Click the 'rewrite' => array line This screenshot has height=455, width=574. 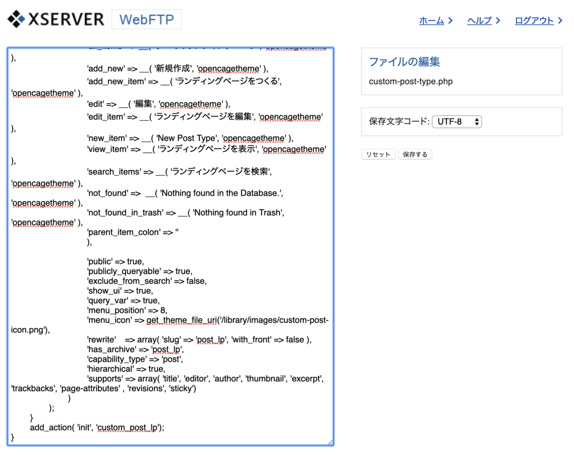point(199,340)
